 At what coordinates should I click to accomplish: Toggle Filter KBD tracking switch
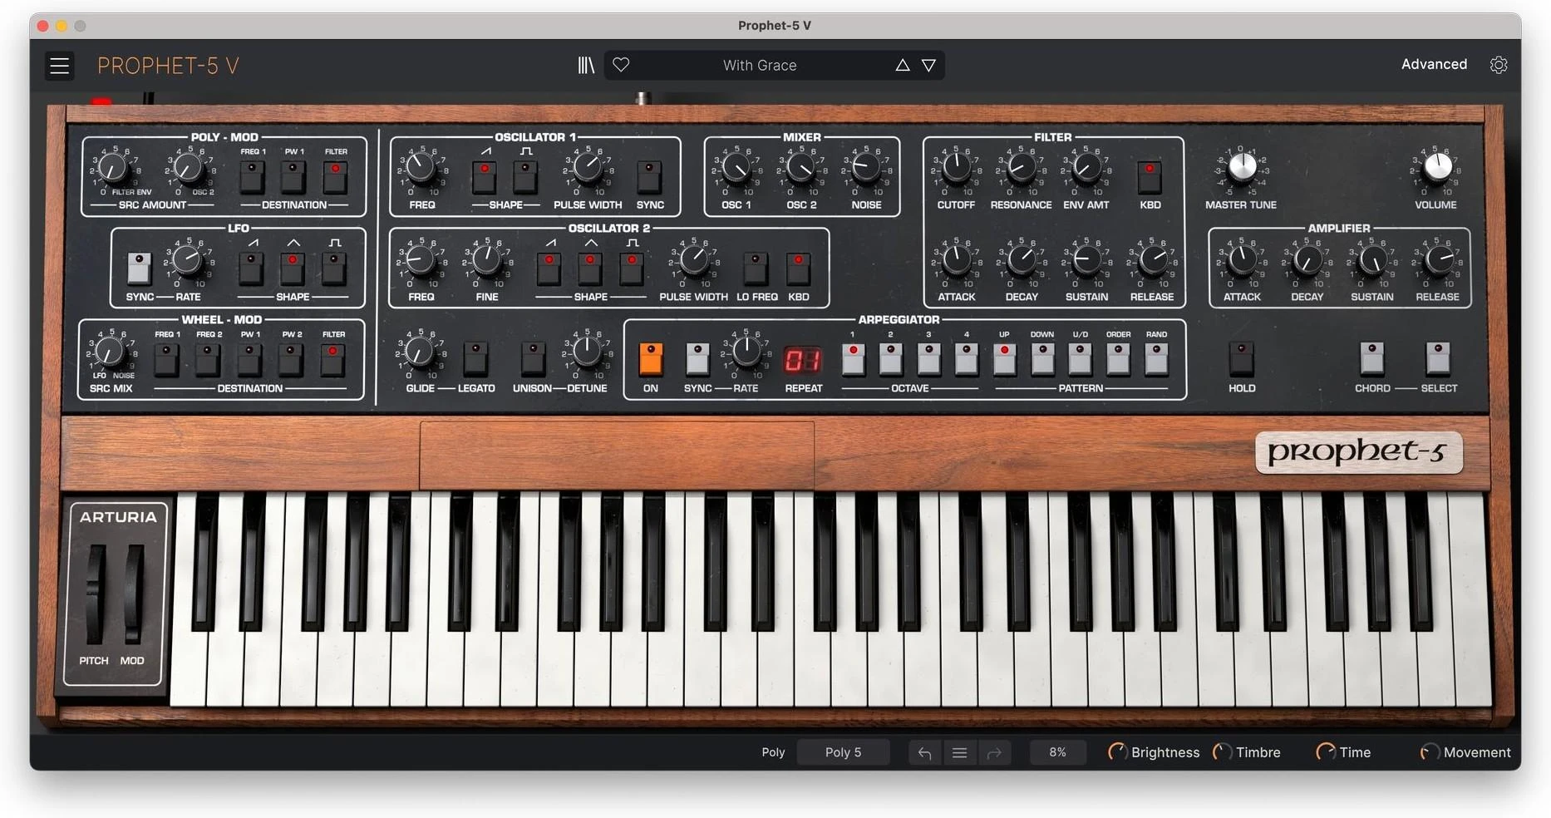click(1150, 176)
